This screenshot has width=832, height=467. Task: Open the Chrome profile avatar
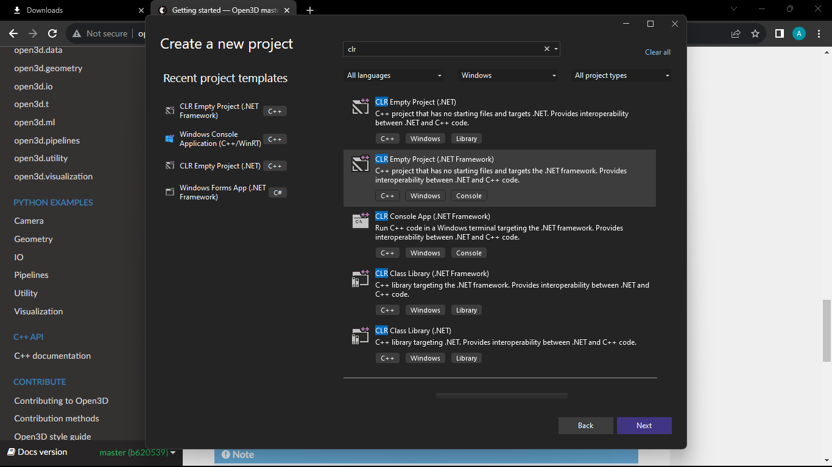click(799, 33)
